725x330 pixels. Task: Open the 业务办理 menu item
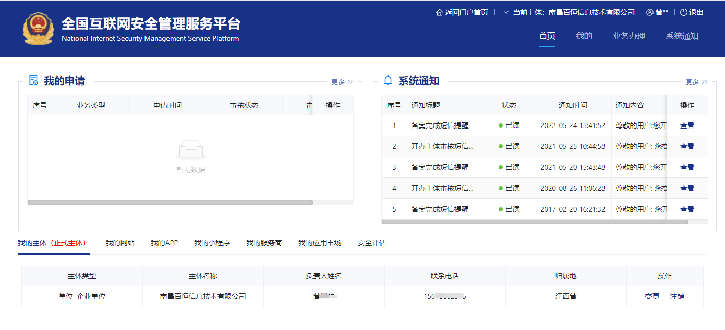pyautogui.click(x=629, y=36)
